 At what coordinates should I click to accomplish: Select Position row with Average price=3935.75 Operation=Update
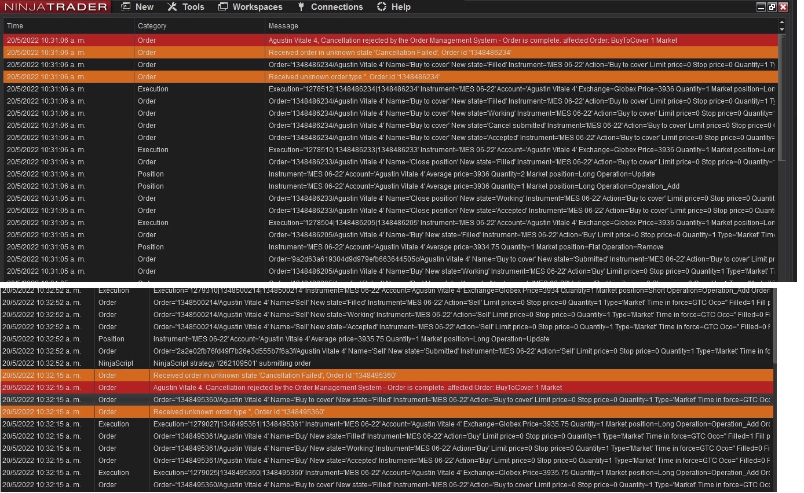click(x=387, y=339)
